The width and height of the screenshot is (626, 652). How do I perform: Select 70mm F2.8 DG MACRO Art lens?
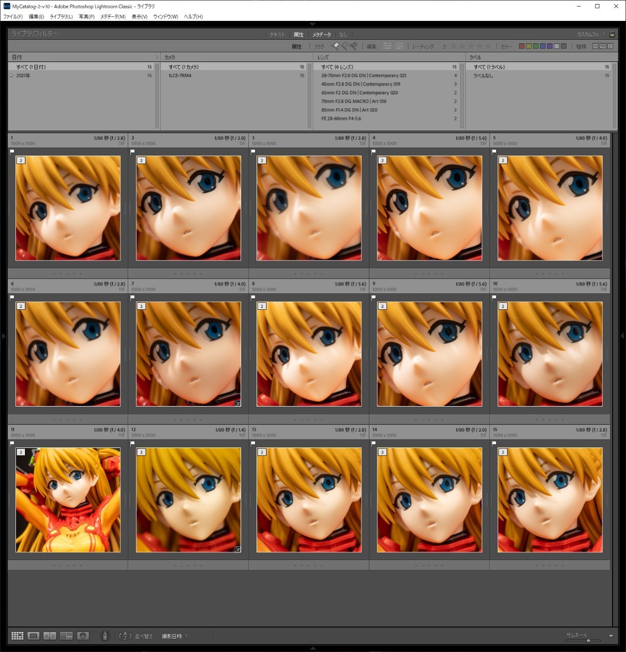click(387, 101)
